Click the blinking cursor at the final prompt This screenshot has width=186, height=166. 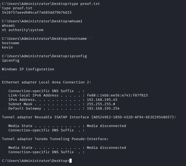pos(71,161)
